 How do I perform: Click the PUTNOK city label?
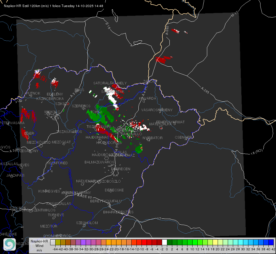click(33, 93)
